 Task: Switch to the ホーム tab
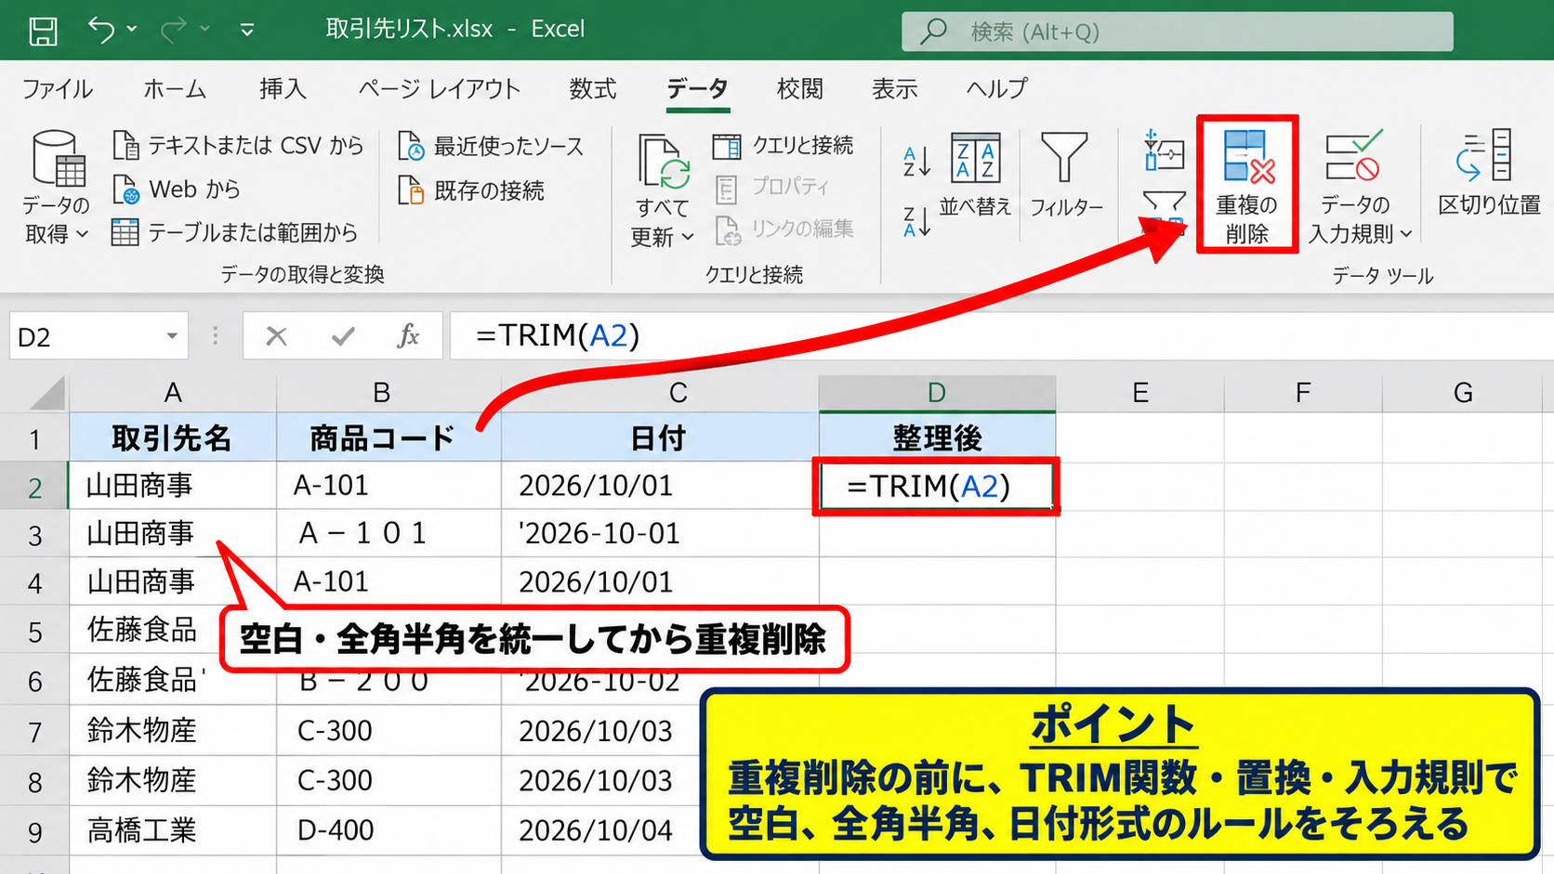coord(175,89)
